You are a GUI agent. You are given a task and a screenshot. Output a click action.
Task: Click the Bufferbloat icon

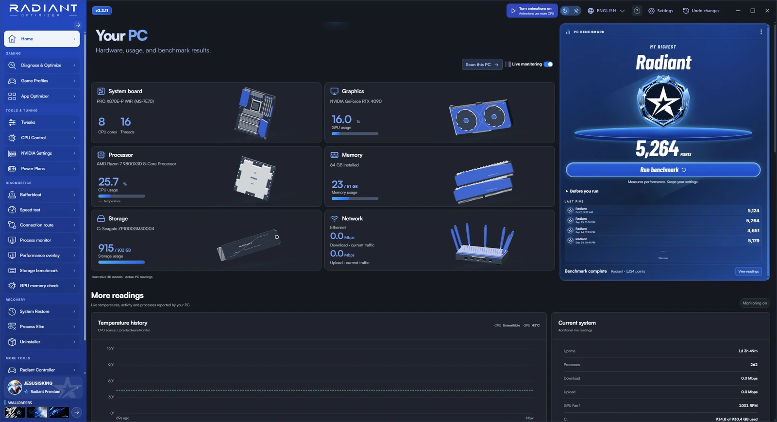tap(12, 195)
